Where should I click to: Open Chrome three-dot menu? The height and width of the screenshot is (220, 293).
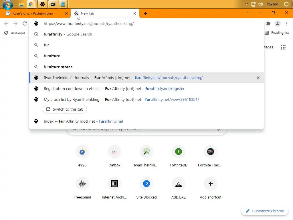pyautogui.click(x=287, y=23)
